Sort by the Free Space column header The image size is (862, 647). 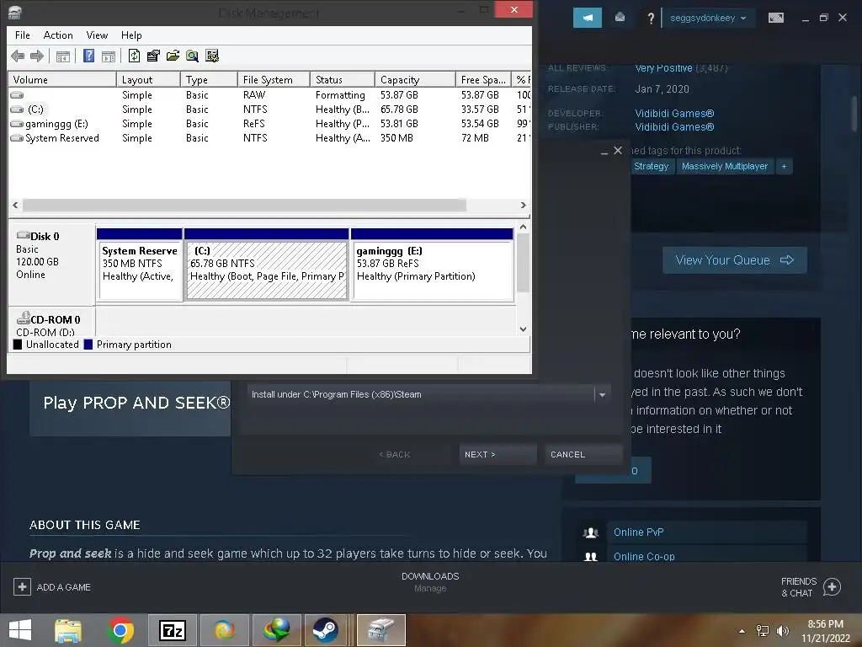pyautogui.click(x=482, y=80)
